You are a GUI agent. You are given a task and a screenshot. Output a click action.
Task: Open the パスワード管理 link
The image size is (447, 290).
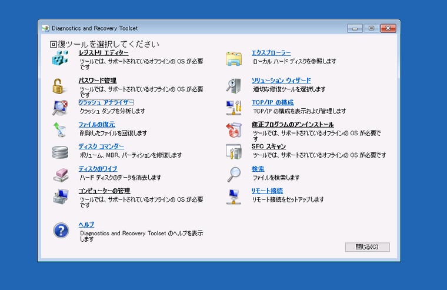[98, 81]
